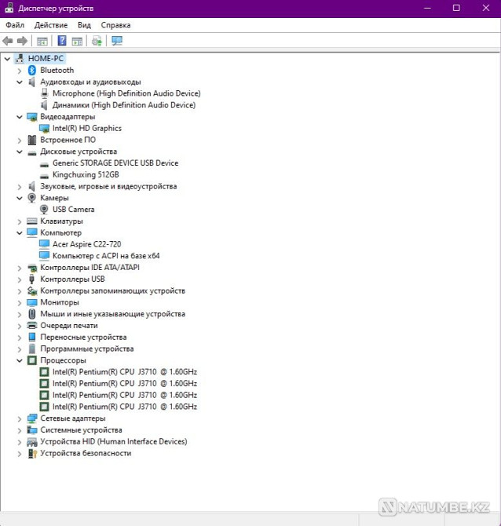Click the Сетевые адаптеры network icon
The width and height of the screenshot is (501, 526).
32,418
